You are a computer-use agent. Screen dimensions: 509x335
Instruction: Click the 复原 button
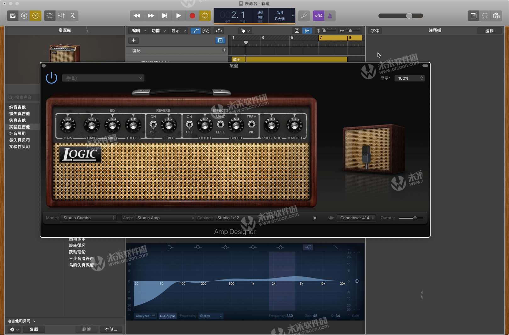(x=34, y=329)
